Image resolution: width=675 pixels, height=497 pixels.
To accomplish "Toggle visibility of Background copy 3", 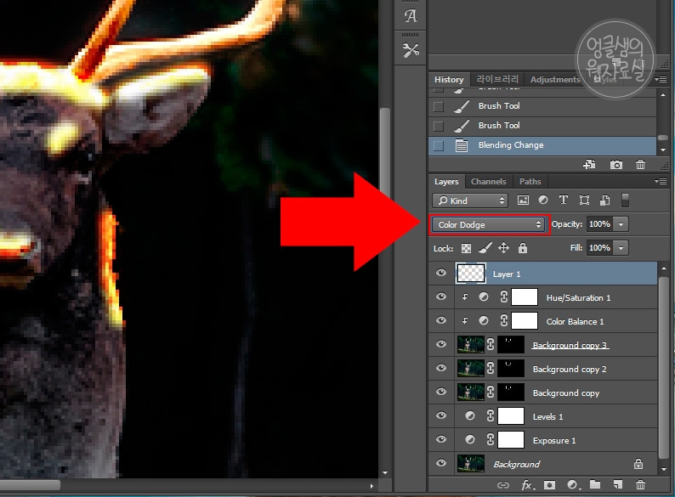I will [441, 344].
